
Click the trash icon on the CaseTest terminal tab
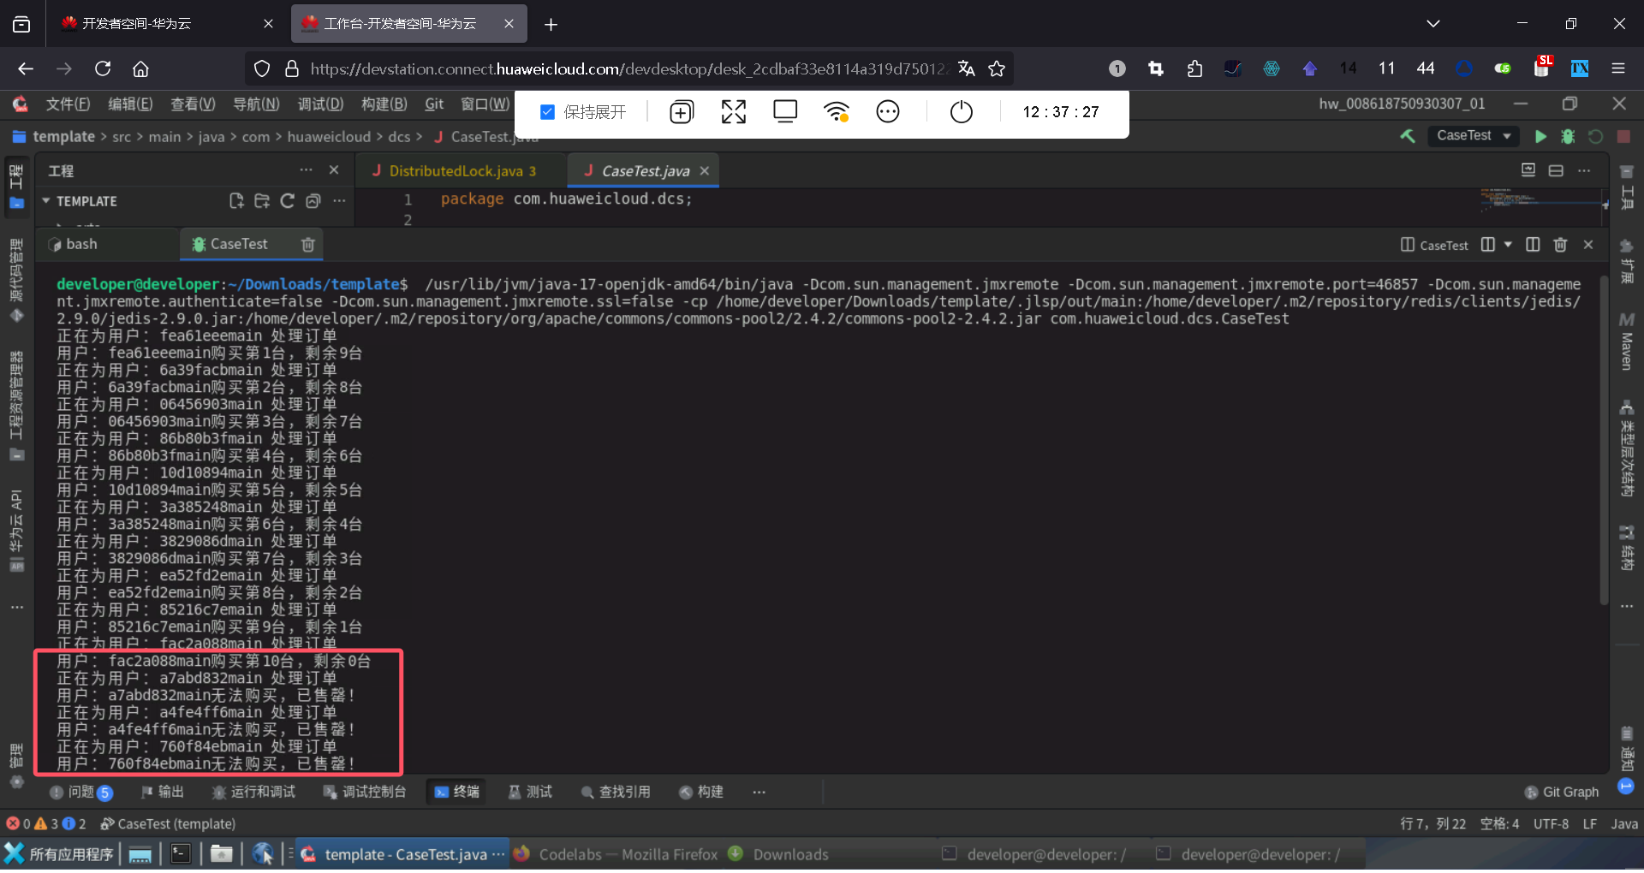pyautogui.click(x=308, y=245)
